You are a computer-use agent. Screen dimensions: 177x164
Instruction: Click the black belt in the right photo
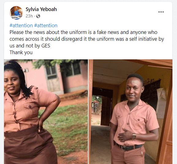[x=129, y=147]
